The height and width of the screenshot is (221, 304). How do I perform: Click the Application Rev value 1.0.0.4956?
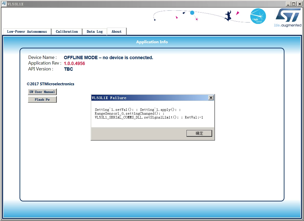pos(74,64)
